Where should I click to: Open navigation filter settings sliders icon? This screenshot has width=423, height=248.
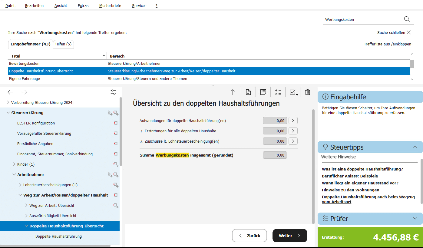(x=113, y=92)
